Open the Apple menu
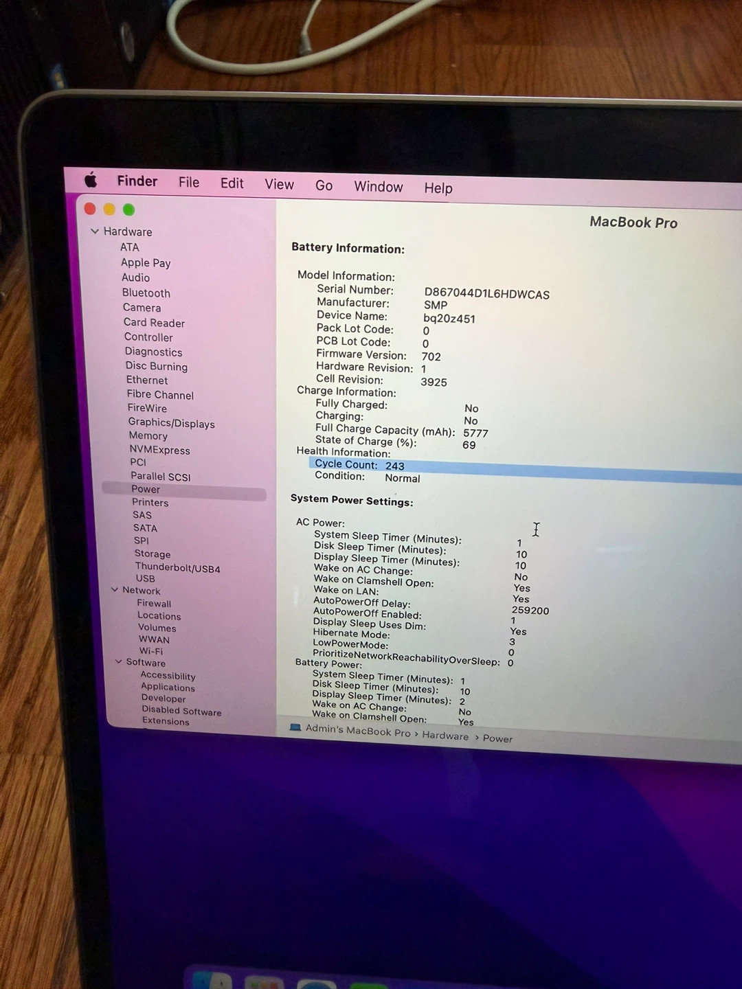Viewport: 742px width, 989px height. [91, 181]
